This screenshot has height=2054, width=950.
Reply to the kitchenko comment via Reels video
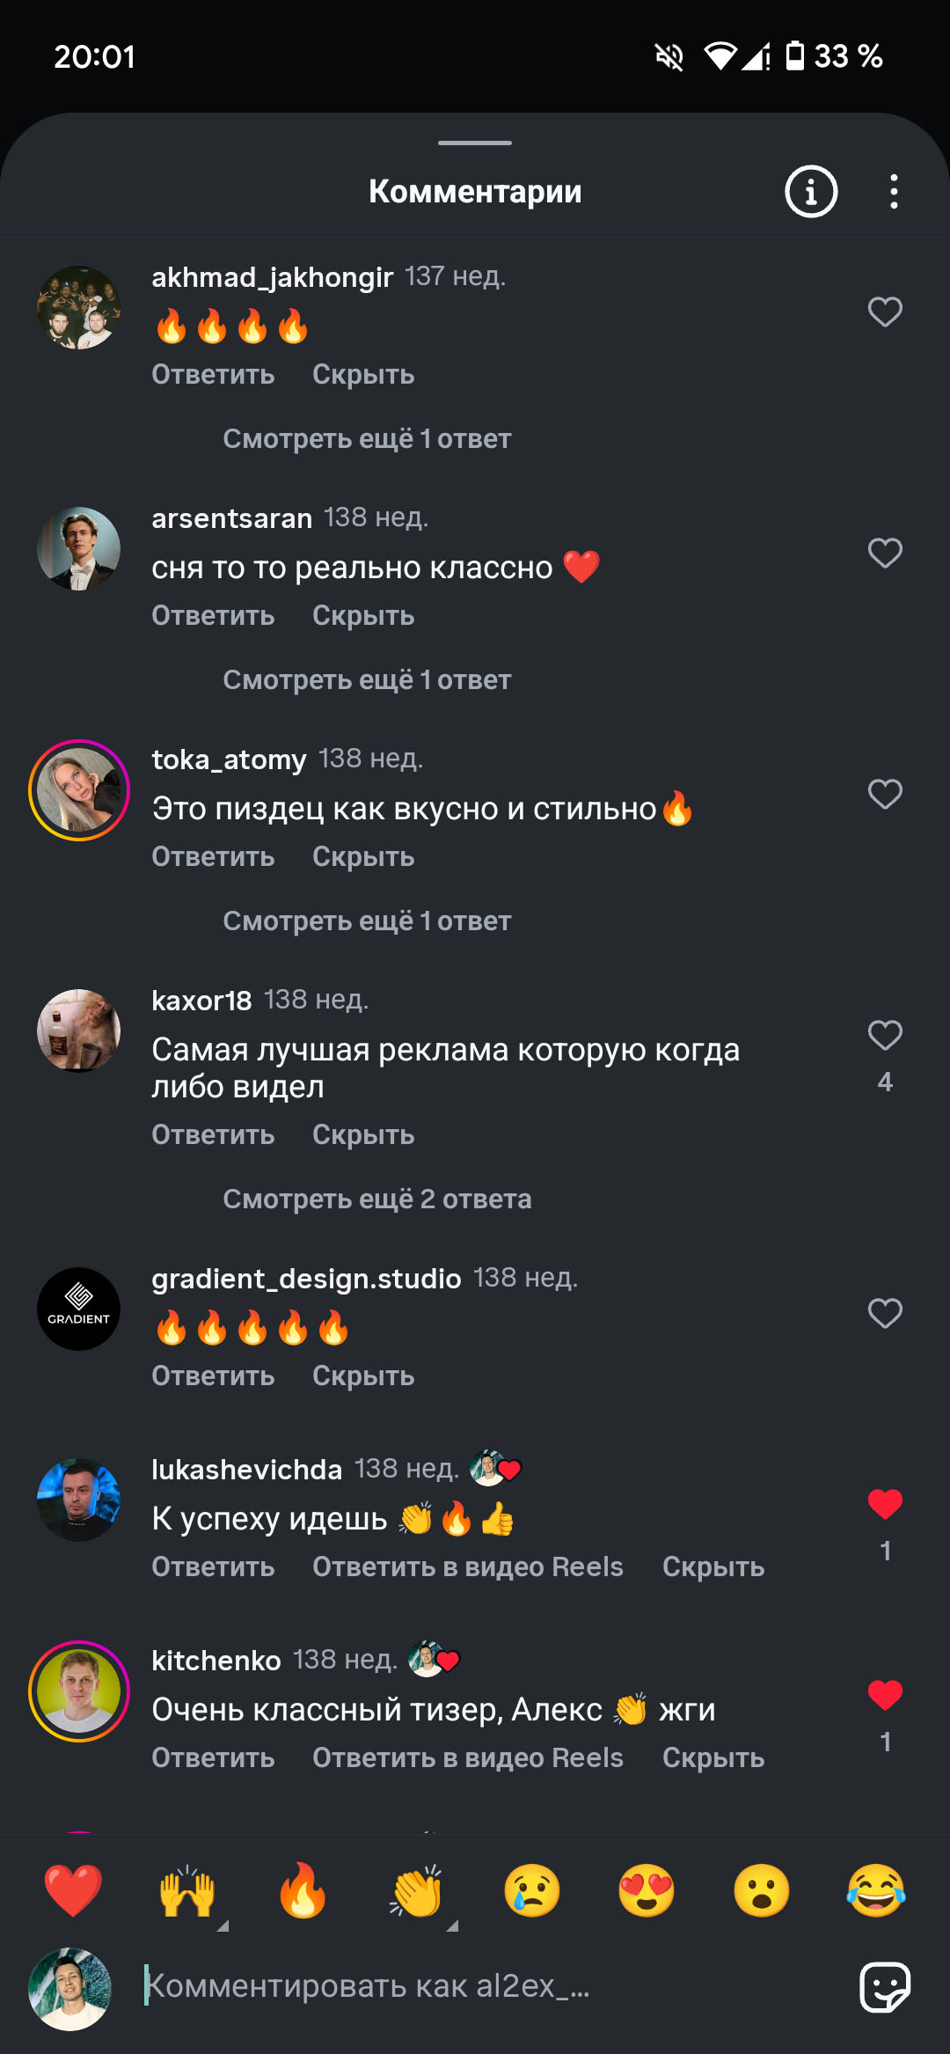click(468, 1757)
